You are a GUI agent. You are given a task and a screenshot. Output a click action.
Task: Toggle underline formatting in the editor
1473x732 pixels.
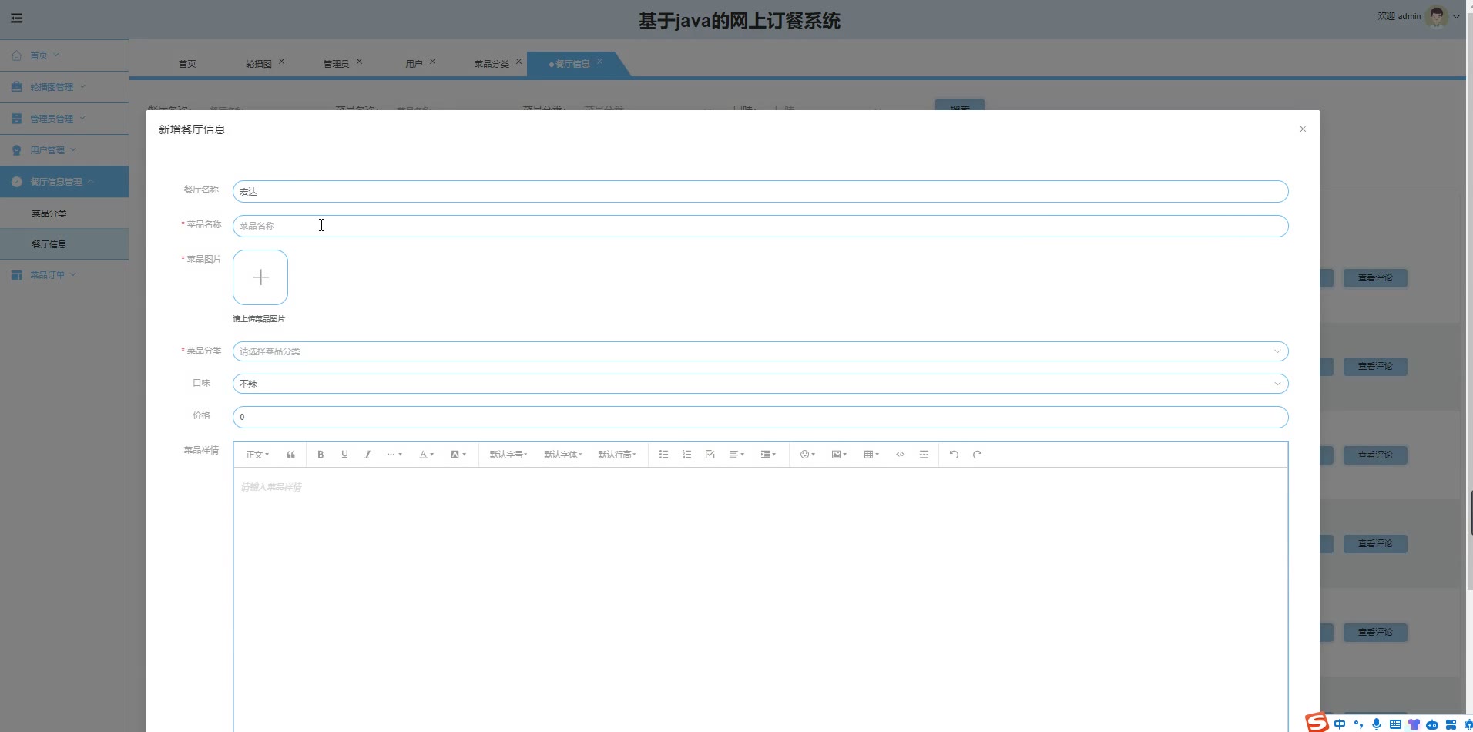[344, 455]
